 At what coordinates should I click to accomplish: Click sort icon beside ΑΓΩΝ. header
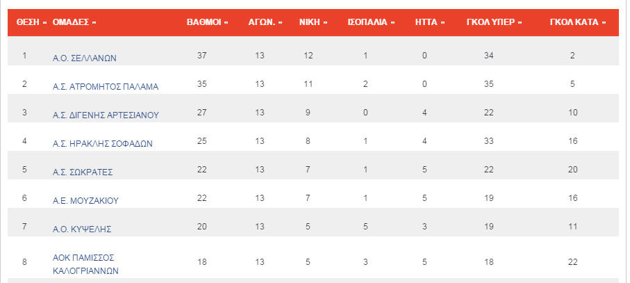point(281,23)
